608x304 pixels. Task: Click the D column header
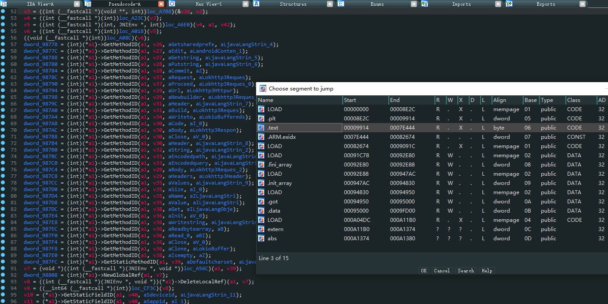474,100
